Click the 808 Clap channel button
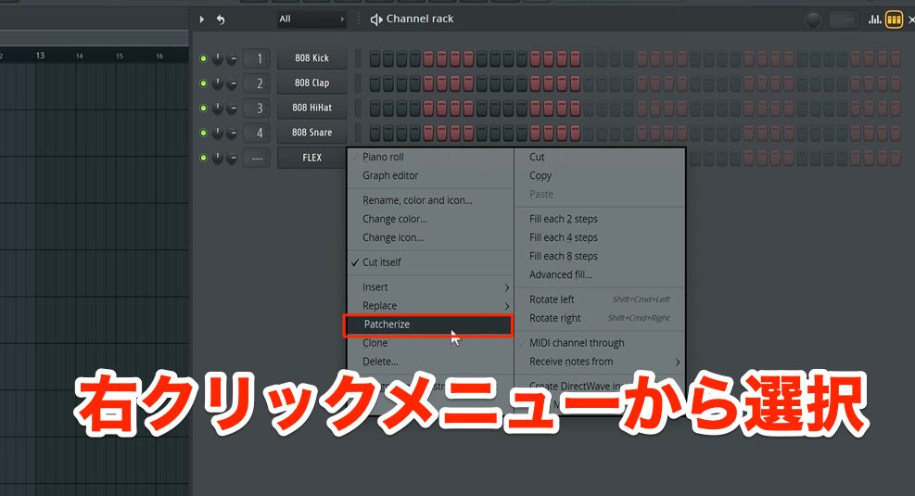 pyautogui.click(x=311, y=83)
